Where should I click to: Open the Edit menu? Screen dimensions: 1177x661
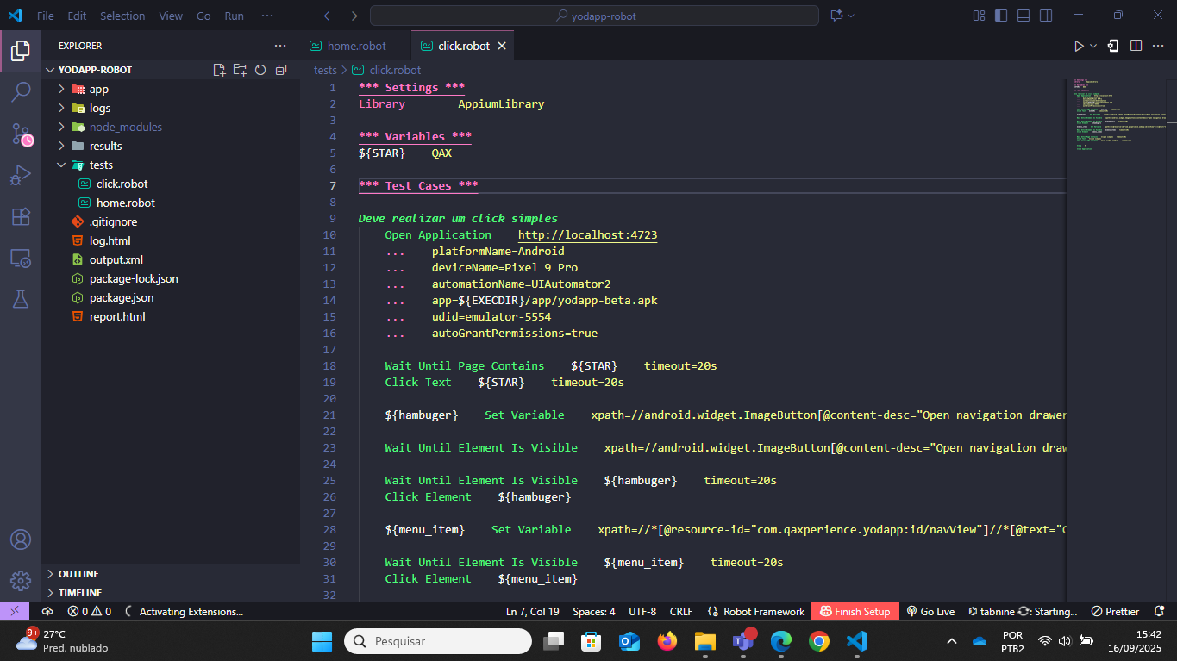[77, 16]
